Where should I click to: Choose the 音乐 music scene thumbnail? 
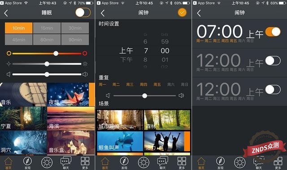click(x=23, y=95)
